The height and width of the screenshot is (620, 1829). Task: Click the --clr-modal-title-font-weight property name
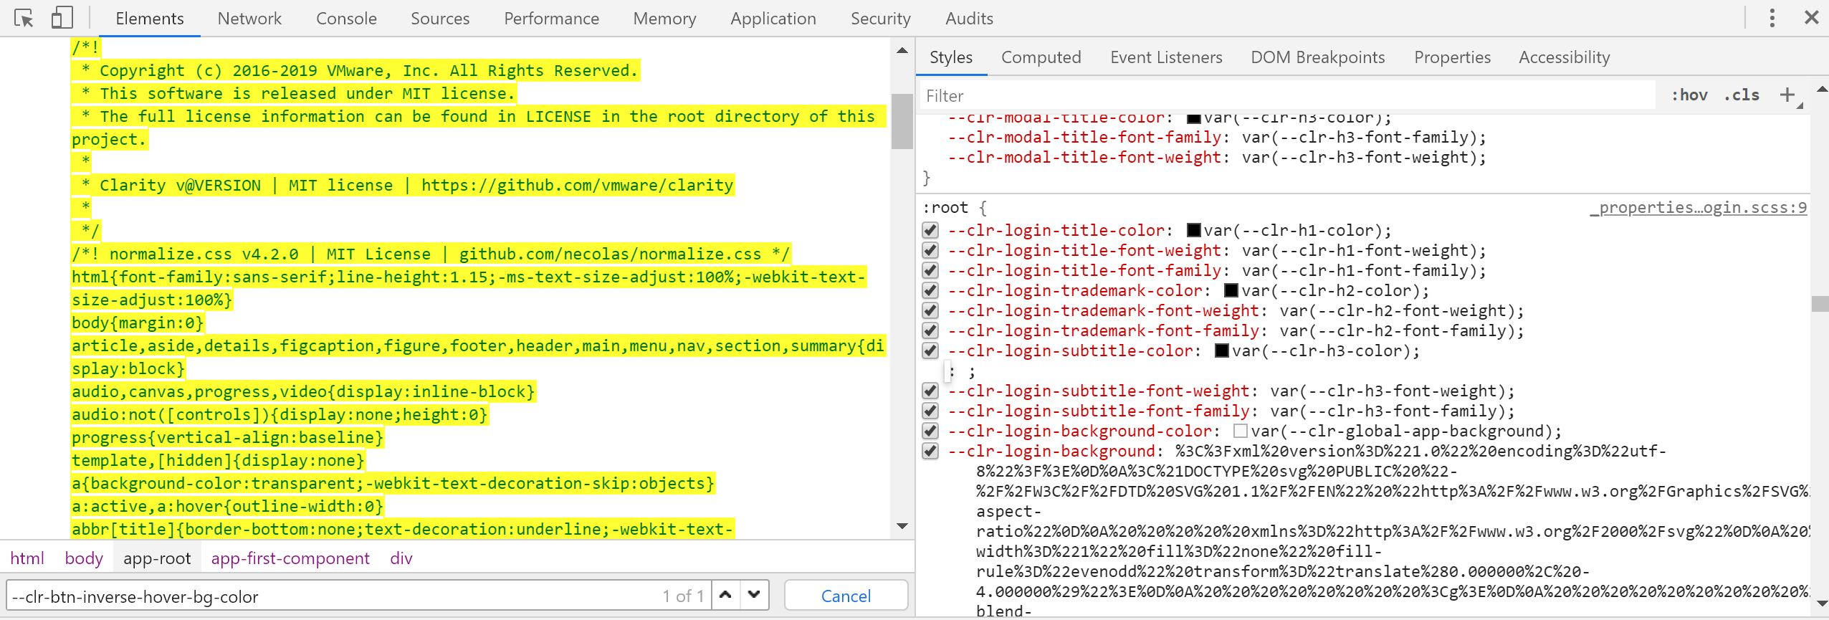point(1084,157)
